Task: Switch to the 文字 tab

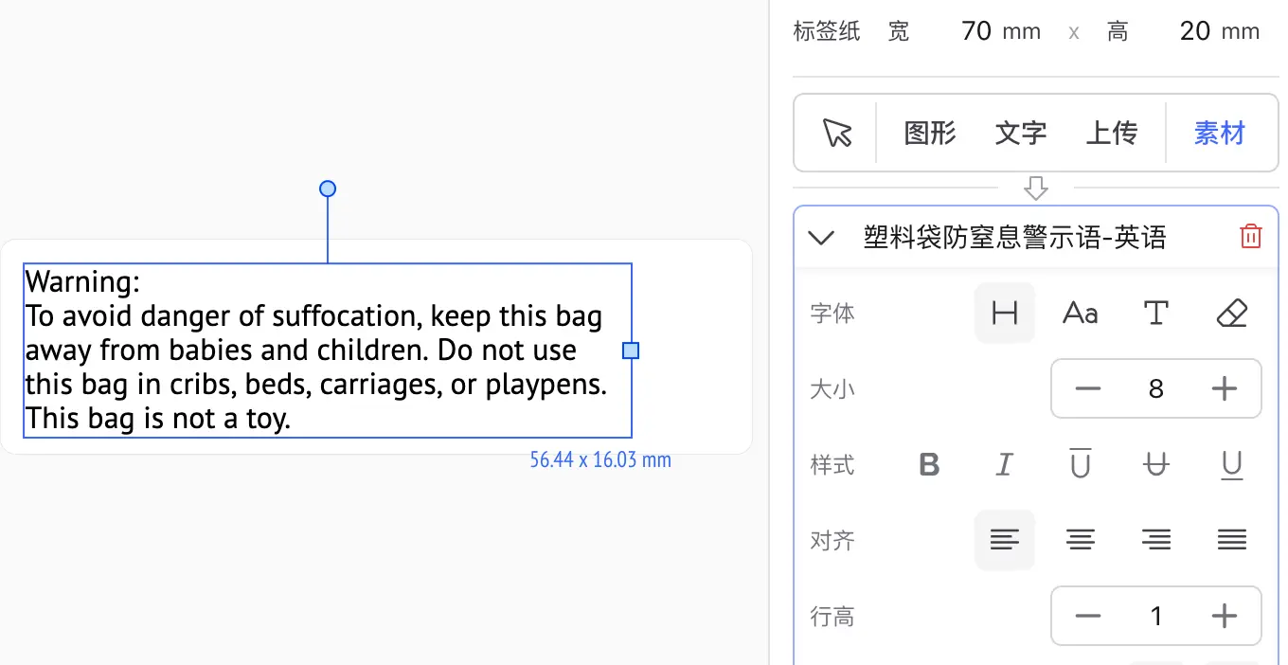Action: (1020, 134)
